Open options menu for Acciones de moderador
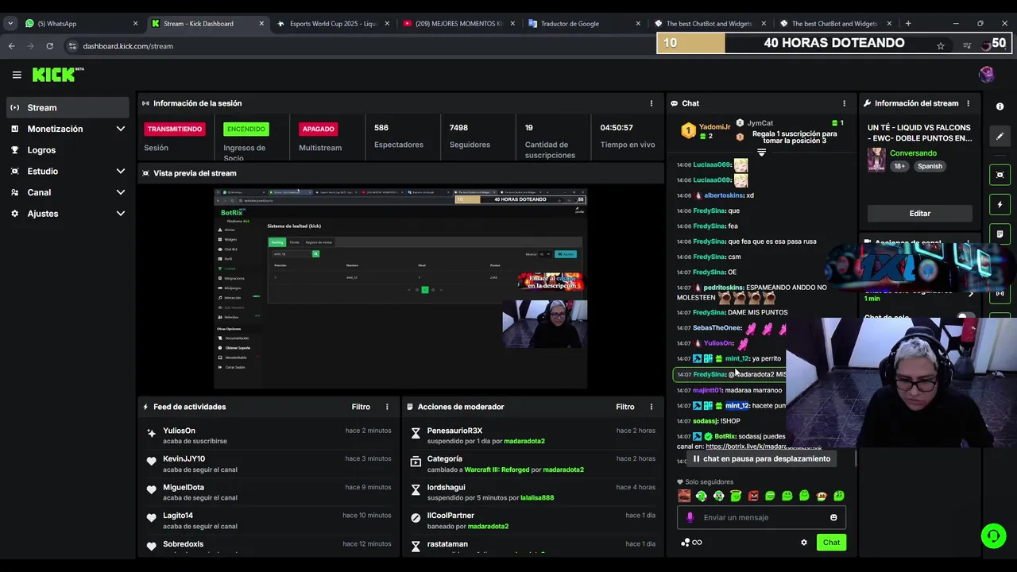 pos(652,407)
